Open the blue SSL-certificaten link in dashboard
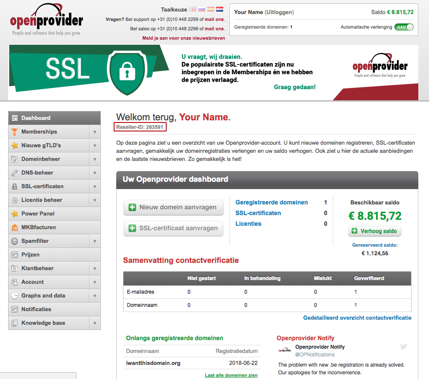 click(258, 213)
